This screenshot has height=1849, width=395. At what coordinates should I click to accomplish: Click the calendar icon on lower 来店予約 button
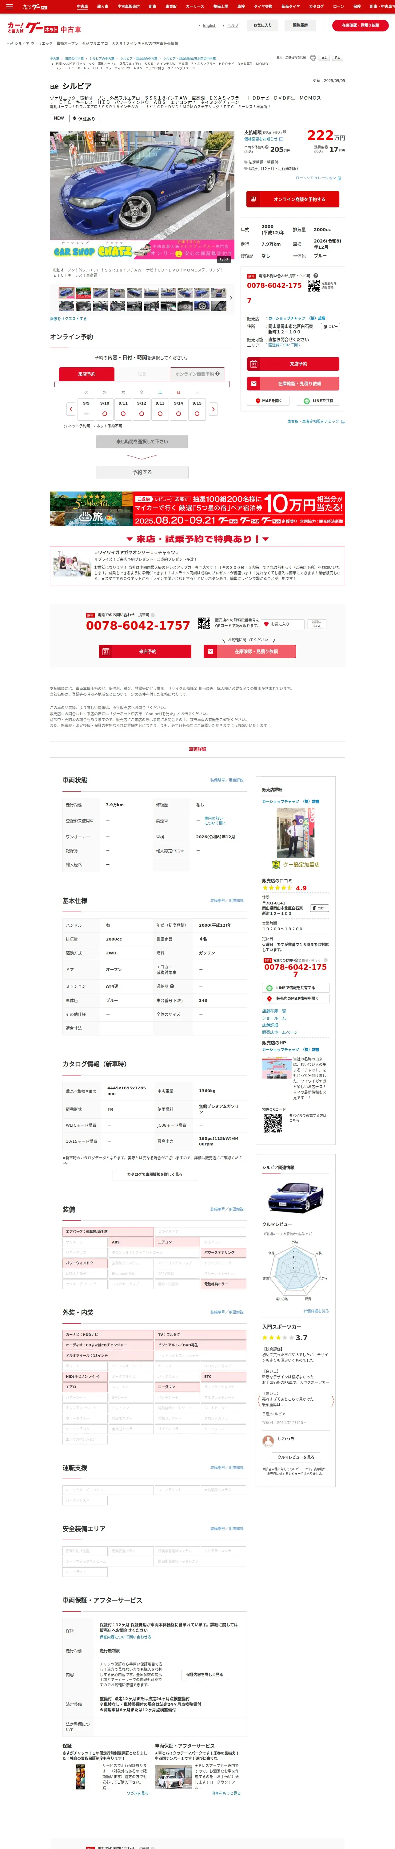coord(106,652)
